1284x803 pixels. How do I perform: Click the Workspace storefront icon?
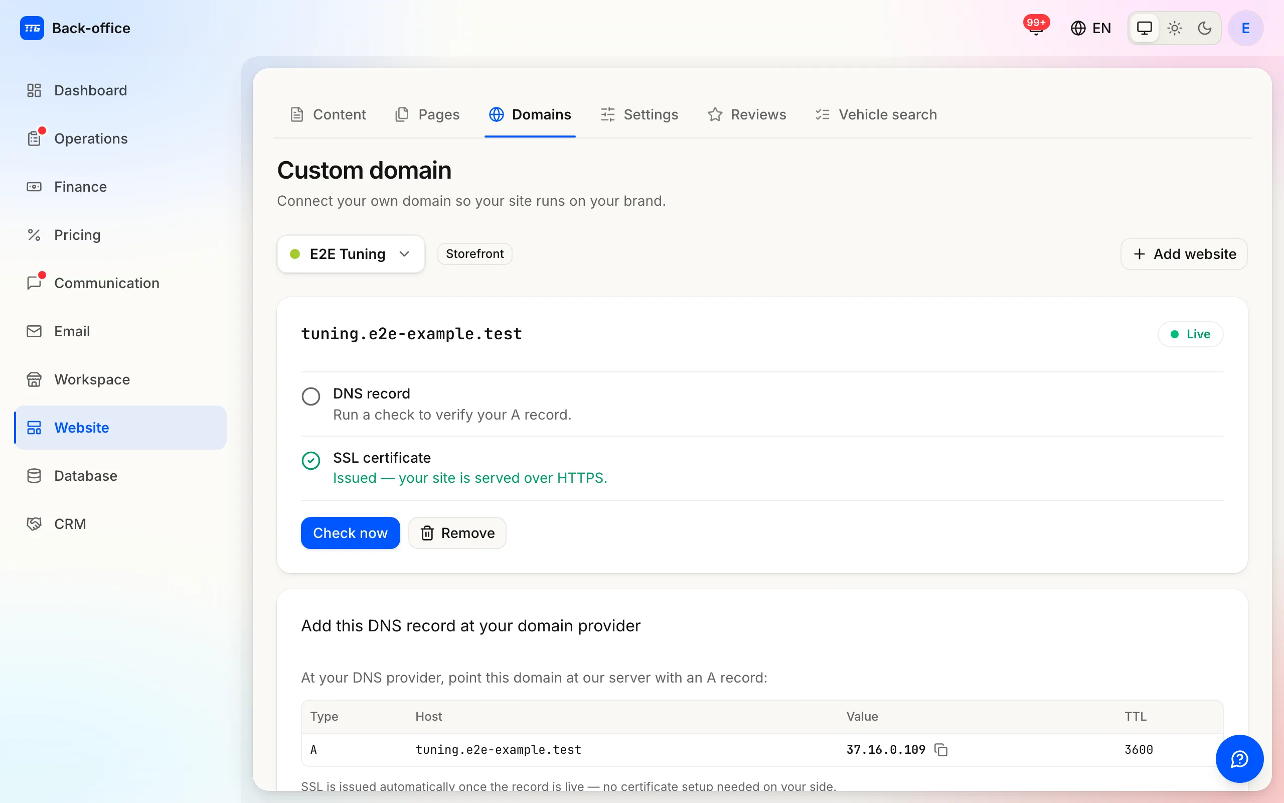(34, 379)
